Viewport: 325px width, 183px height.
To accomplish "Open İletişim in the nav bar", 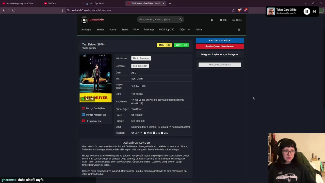I will pos(199,29).
